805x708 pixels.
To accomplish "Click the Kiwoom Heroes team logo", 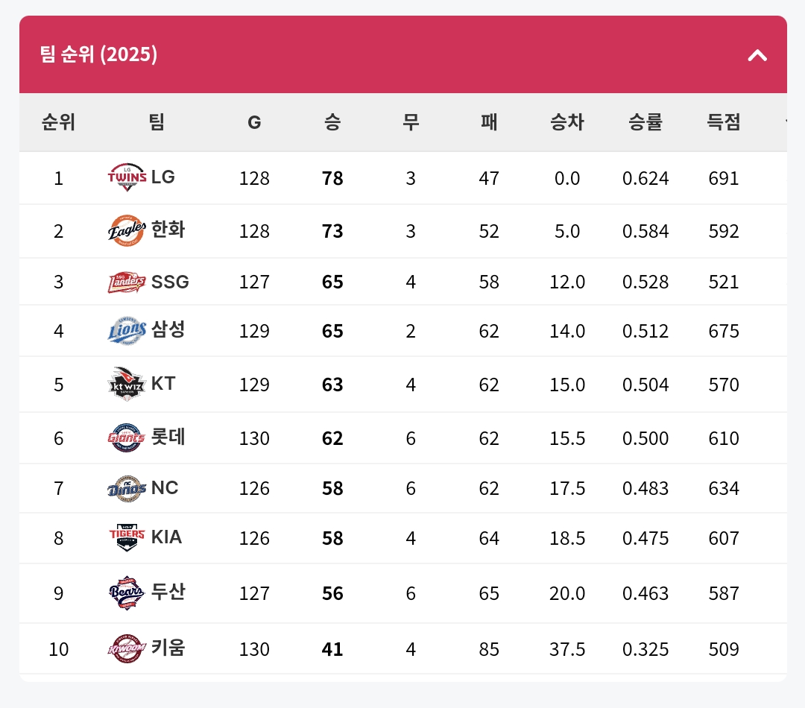I will point(127,648).
